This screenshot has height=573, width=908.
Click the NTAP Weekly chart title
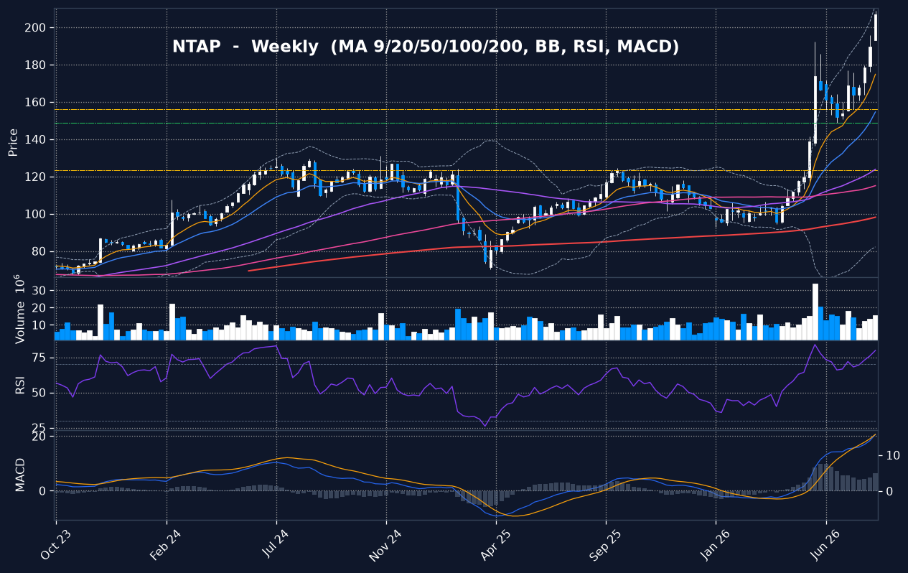click(426, 47)
